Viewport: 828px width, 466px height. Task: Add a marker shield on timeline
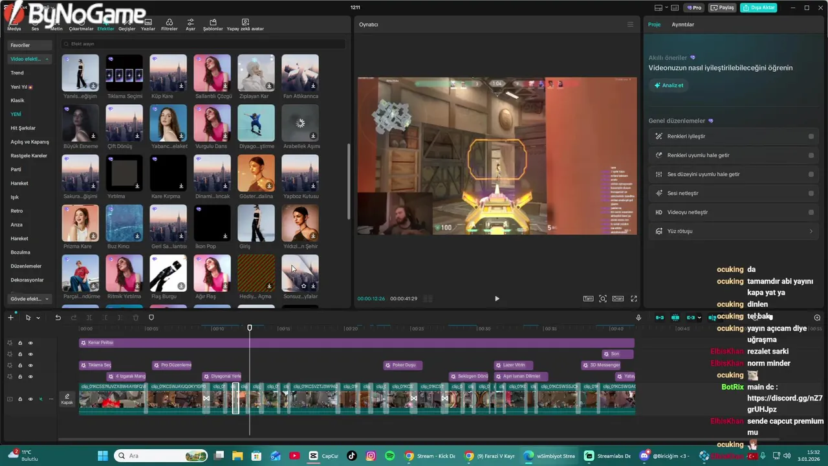click(151, 317)
